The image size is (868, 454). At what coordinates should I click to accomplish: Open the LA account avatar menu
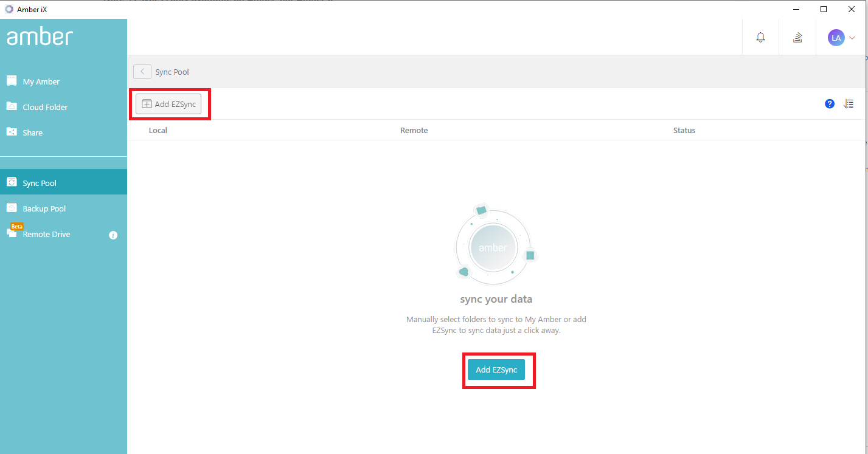click(x=841, y=38)
